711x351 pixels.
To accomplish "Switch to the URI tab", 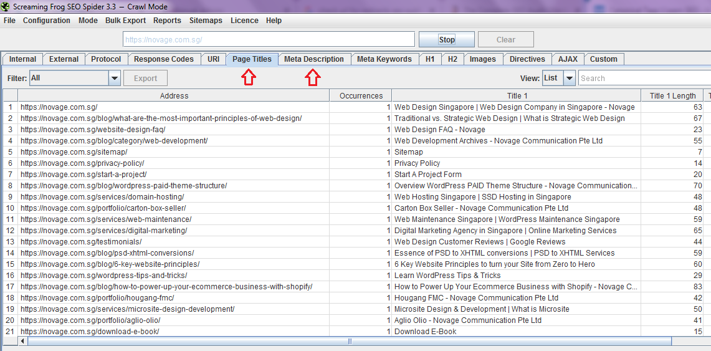I will pyautogui.click(x=214, y=59).
